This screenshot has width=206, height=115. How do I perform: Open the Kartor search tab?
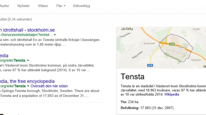pyautogui.click(x=5, y=6)
